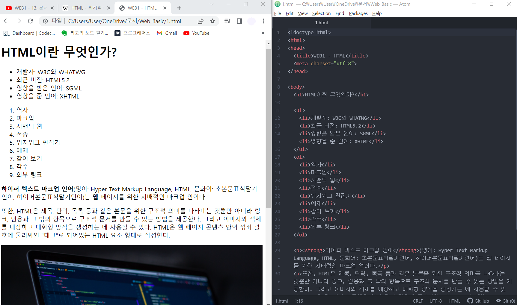517x305 pixels.
Task: Click the bold text 하이퍼 텍스트 마크업 언어 on the page
Action: click(x=37, y=189)
